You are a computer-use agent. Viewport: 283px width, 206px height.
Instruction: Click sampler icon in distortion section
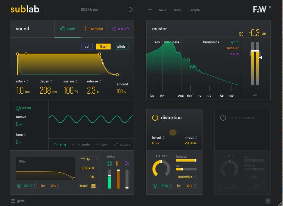click(179, 186)
